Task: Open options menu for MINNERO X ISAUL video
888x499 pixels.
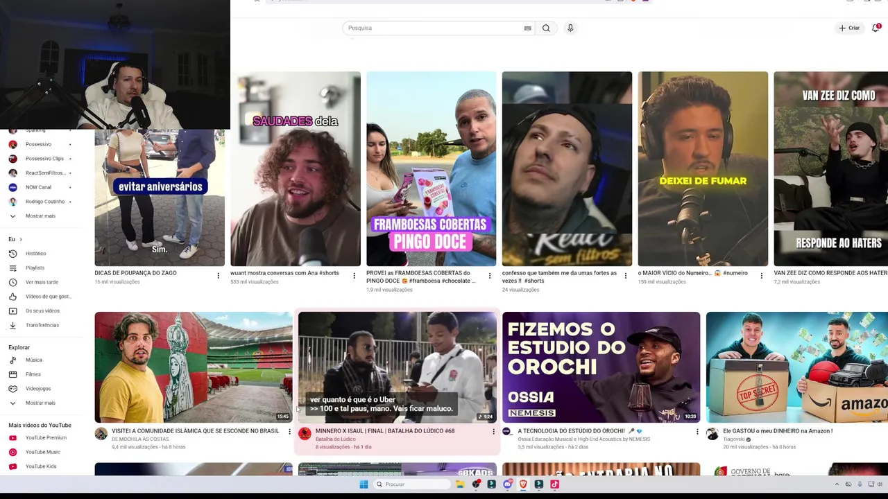Action: pyautogui.click(x=493, y=432)
